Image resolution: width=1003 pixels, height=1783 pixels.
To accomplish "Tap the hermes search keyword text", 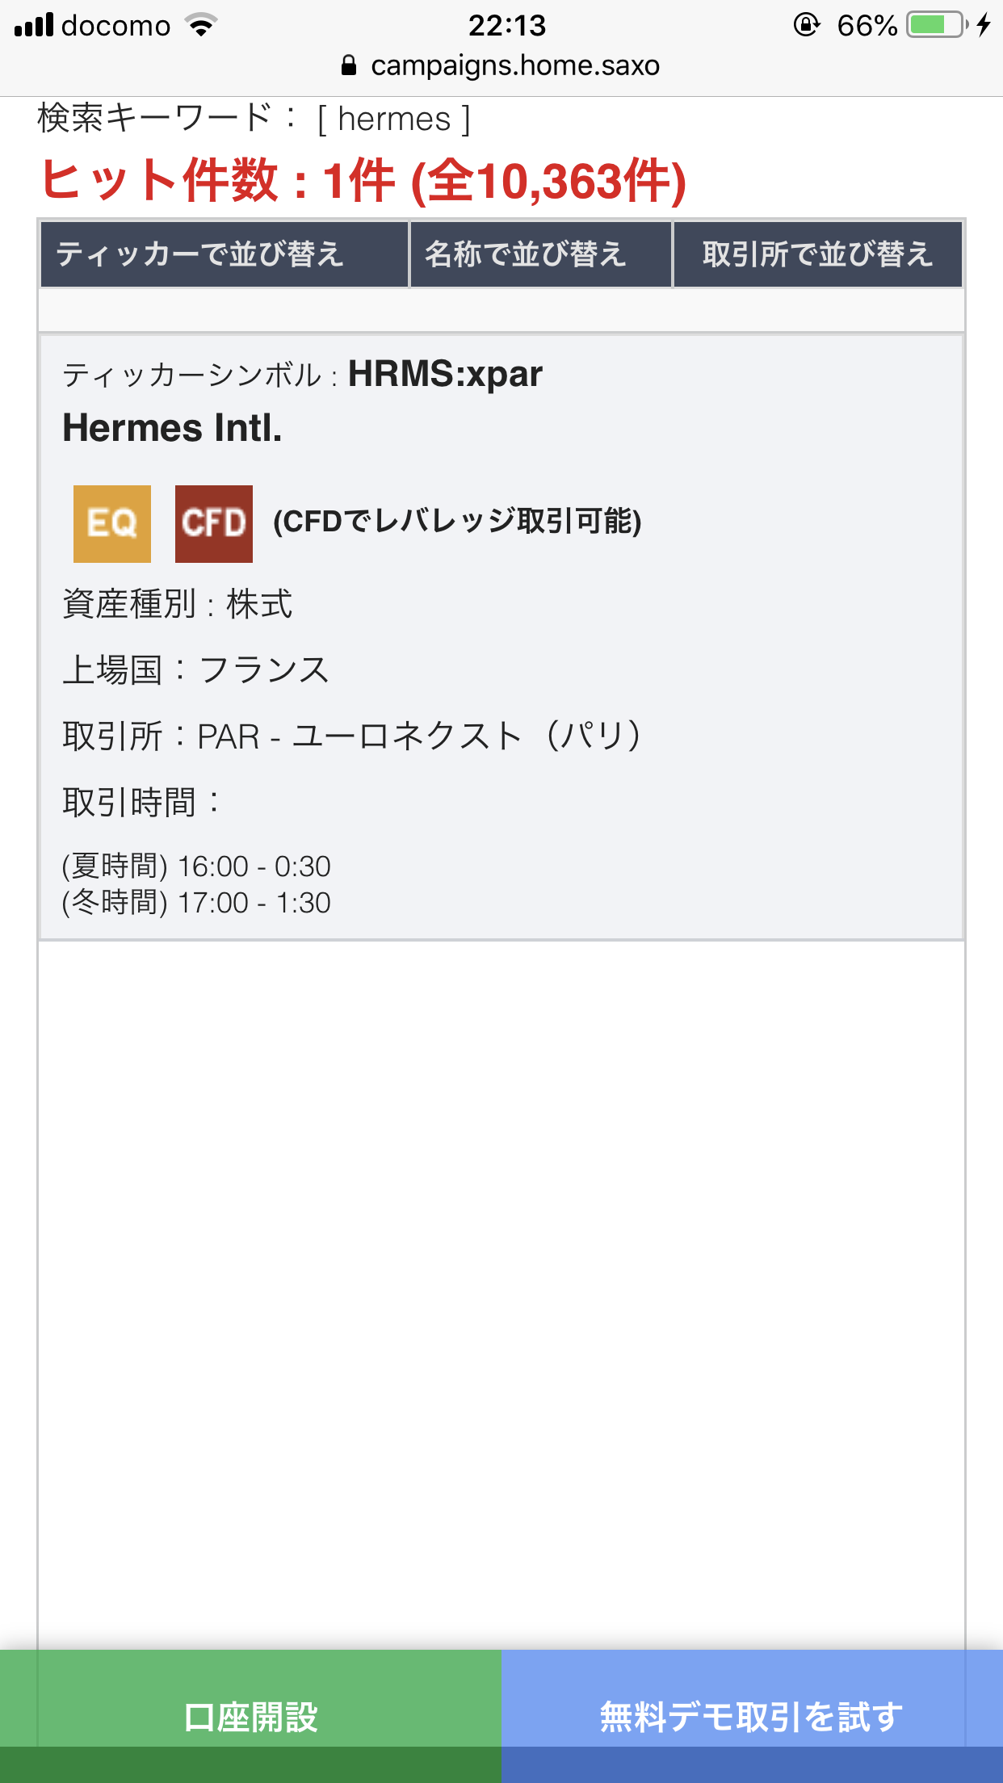I will pos(394,120).
